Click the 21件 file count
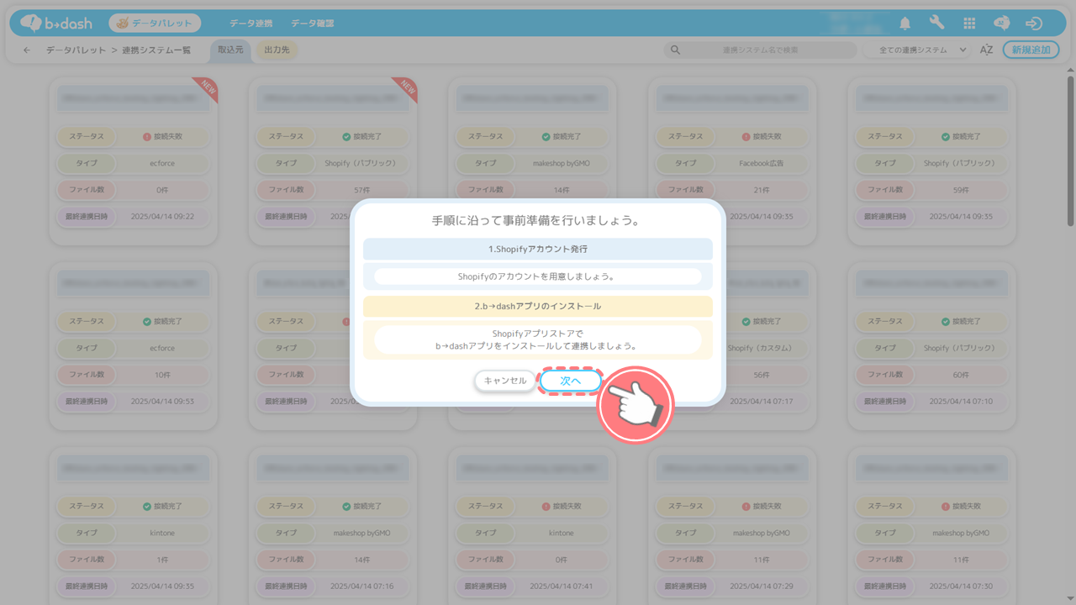 (762, 190)
